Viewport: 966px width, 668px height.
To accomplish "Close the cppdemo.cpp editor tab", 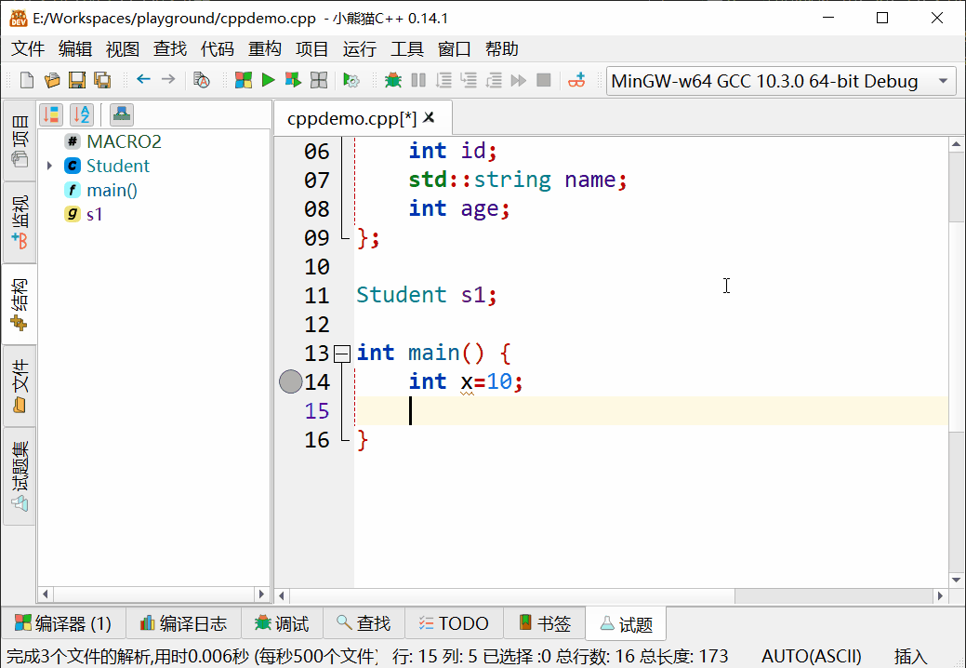I will click(x=430, y=118).
